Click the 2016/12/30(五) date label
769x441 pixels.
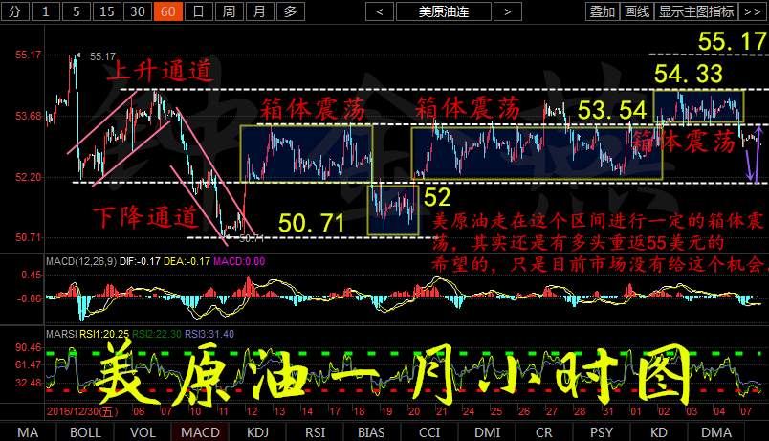[x=82, y=411]
